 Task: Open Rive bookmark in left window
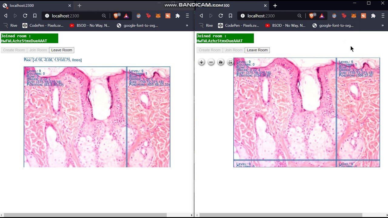(x=10, y=25)
